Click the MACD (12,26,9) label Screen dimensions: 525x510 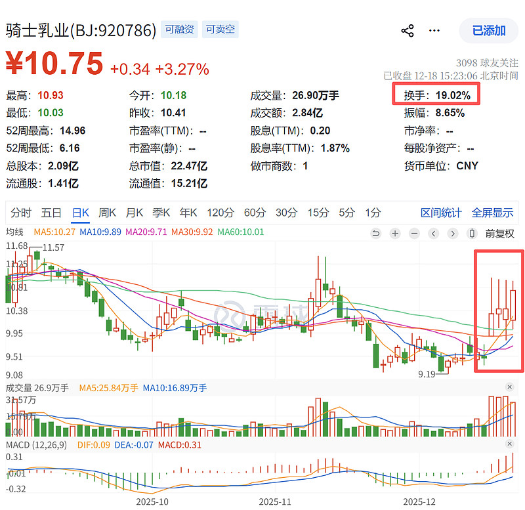coord(37,445)
